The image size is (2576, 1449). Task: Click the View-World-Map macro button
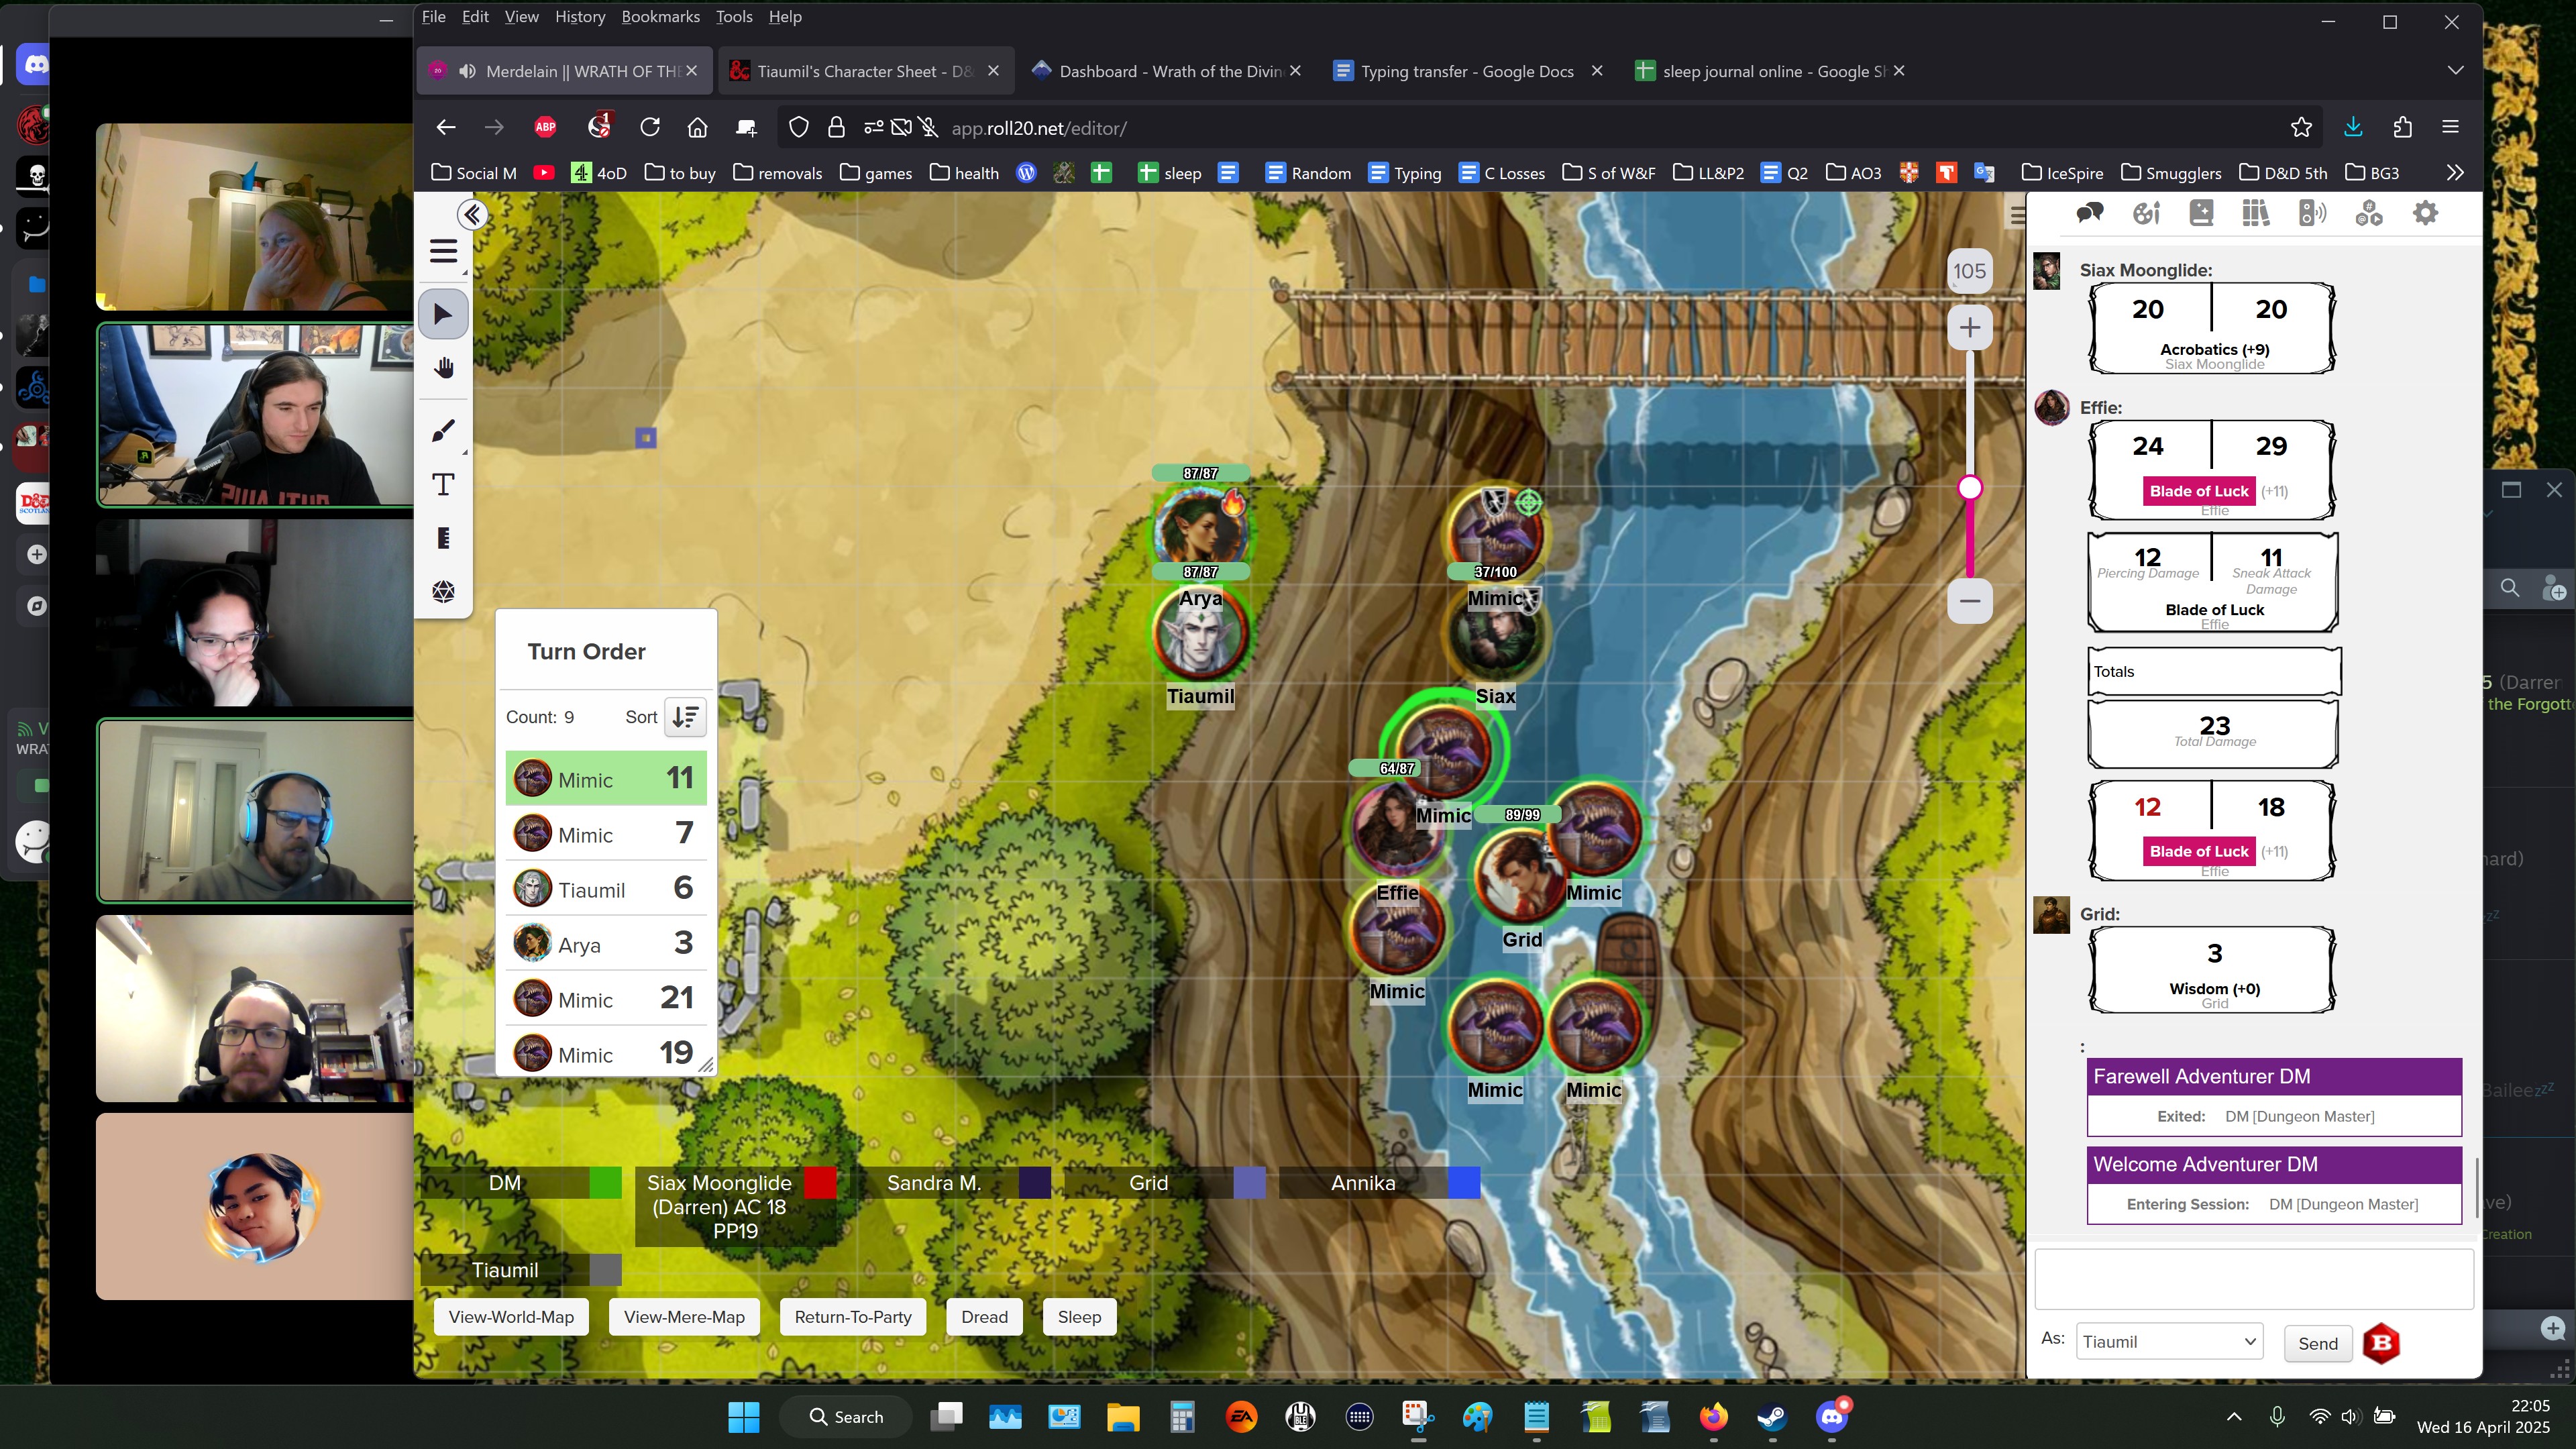click(x=511, y=1317)
